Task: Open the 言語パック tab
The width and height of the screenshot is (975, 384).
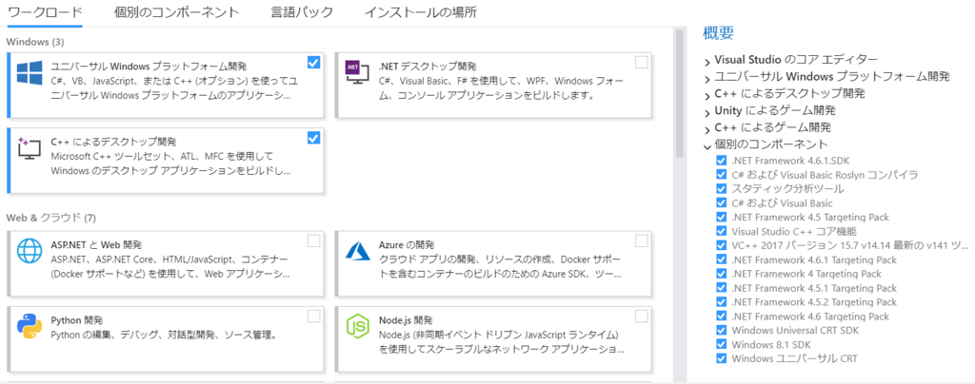Action: pyautogui.click(x=302, y=11)
